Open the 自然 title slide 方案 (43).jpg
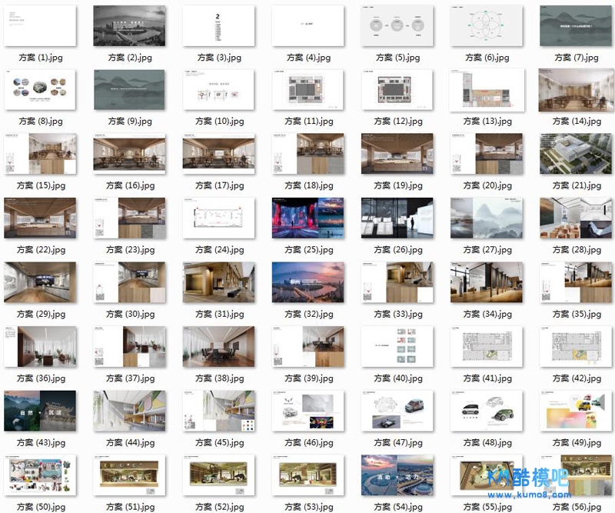Image resolution: width=615 pixels, height=513 pixels. (40, 411)
